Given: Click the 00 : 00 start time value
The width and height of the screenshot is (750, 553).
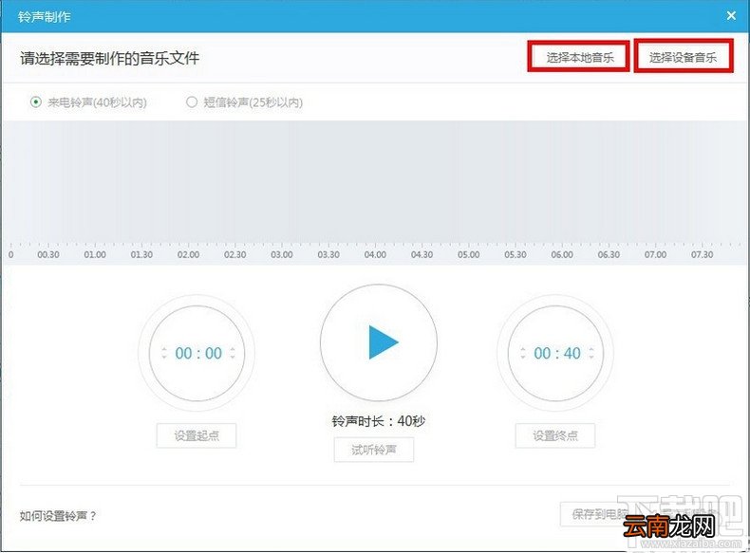Looking at the screenshot, I should click(198, 353).
